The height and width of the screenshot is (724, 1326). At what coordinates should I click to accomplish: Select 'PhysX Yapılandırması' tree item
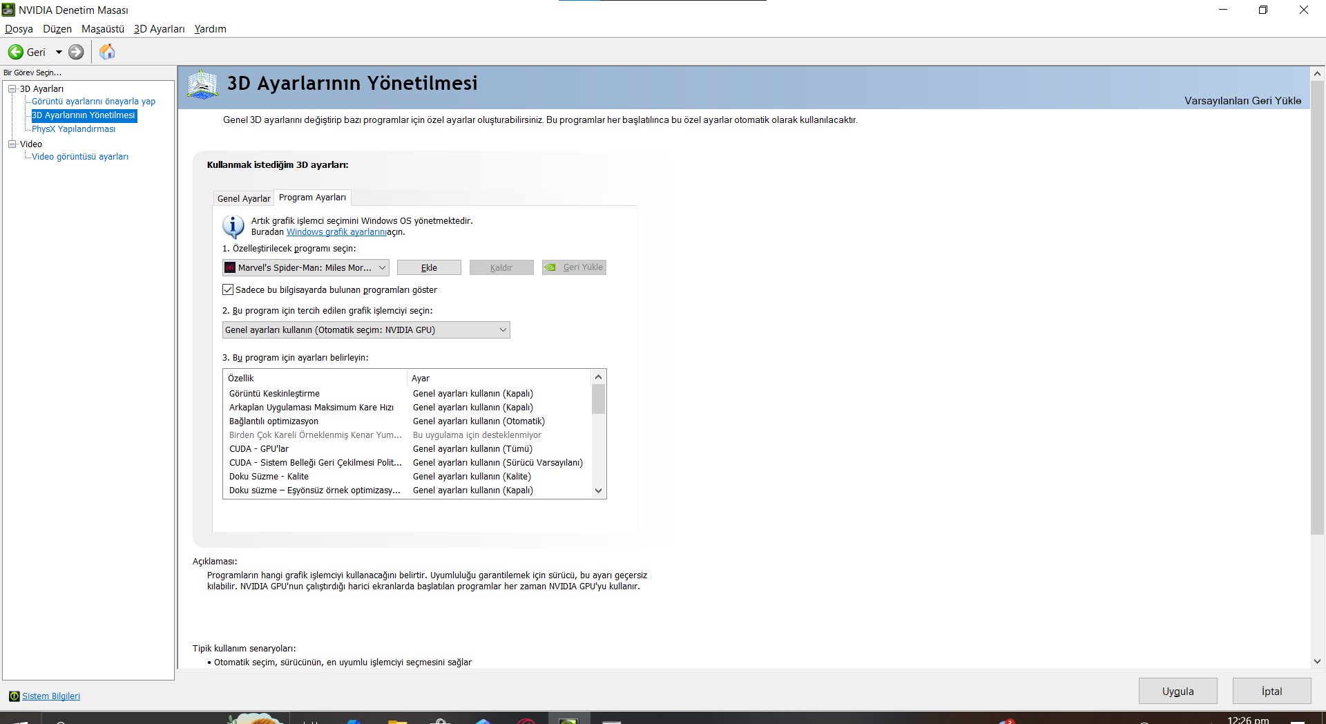point(73,129)
